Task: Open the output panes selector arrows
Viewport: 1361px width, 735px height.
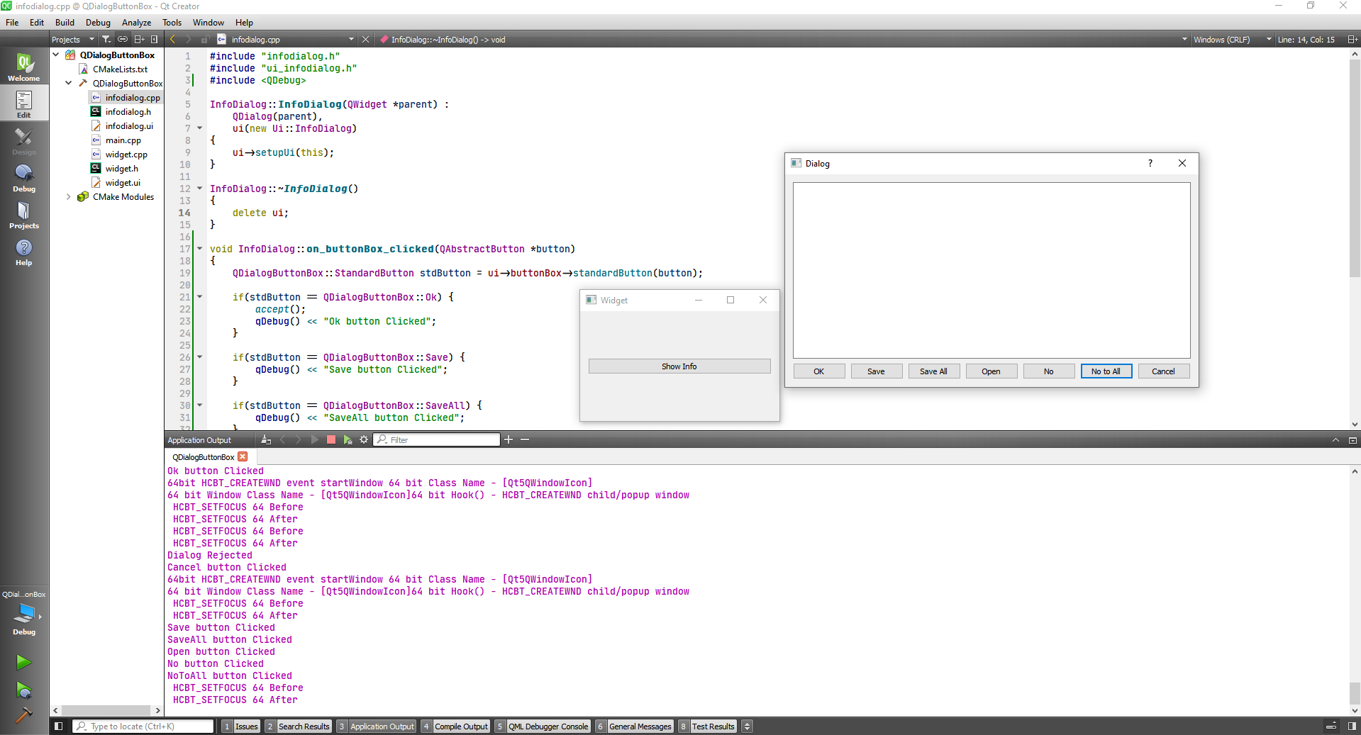Action: click(747, 726)
